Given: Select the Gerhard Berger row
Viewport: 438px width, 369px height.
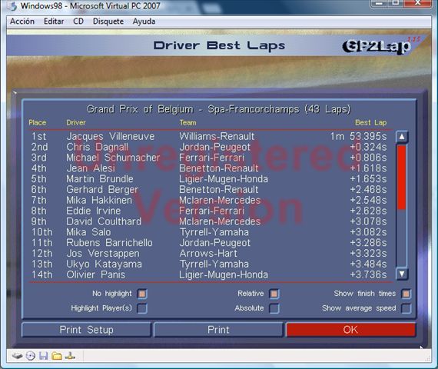Looking at the screenshot, I should click(209, 190).
